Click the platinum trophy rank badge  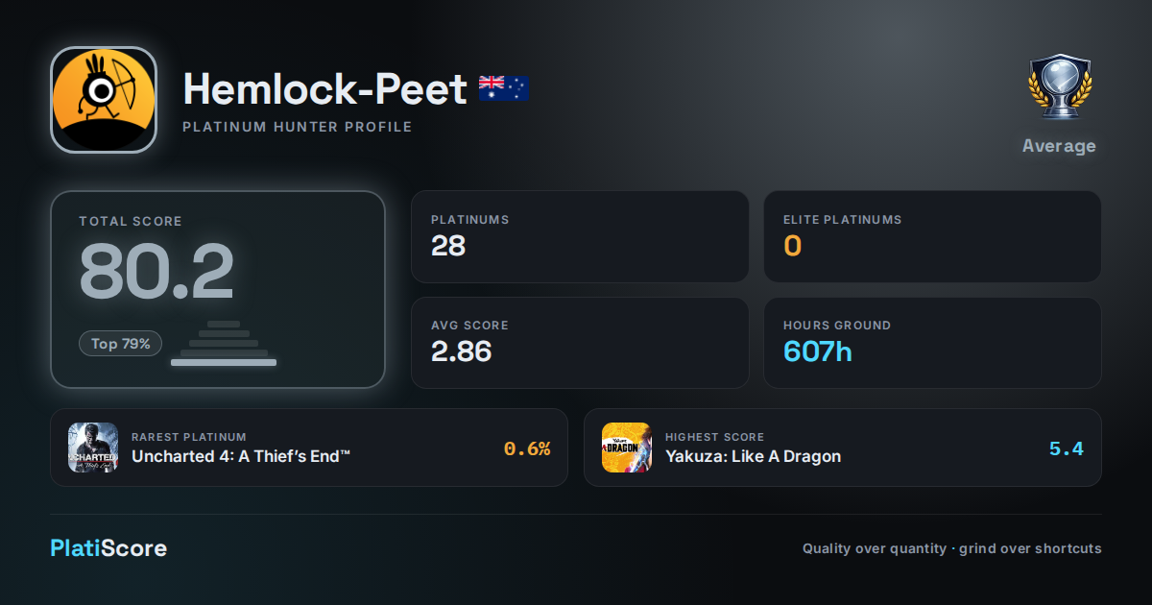point(1059,87)
